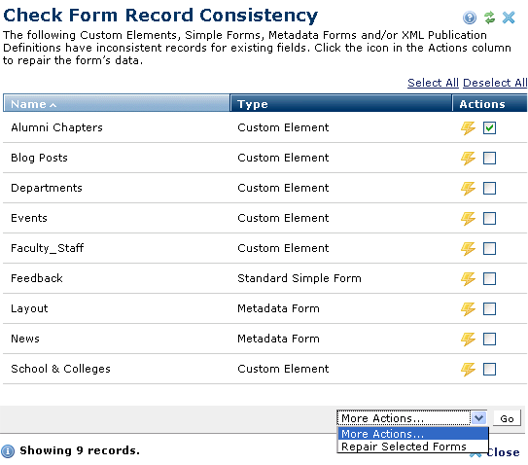
Task: Click the help question mark icon
Action: [x=470, y=18]
